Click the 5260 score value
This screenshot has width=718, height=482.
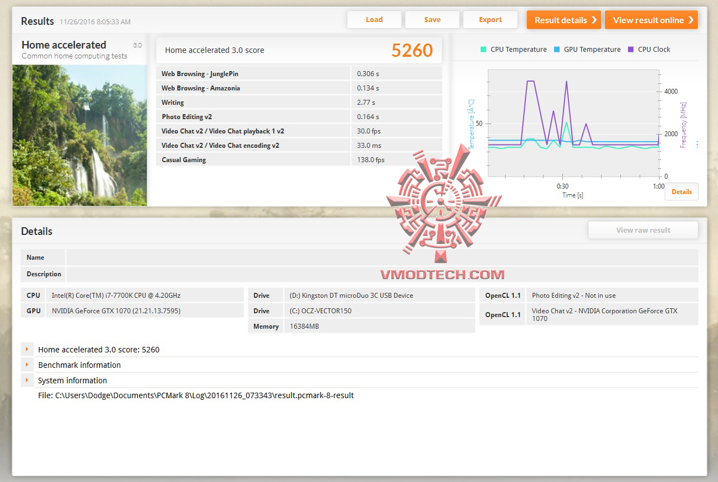pyautogui.click(x=412, y=50)
